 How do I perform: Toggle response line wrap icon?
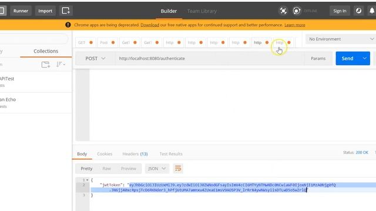pos(178,168)
